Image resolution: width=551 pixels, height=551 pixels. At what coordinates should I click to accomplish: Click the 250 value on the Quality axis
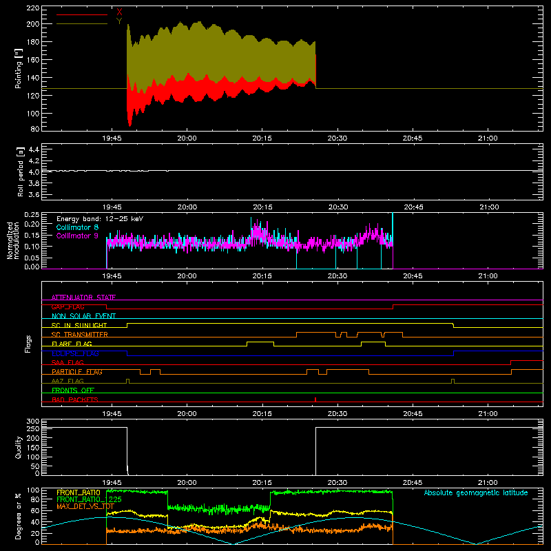[33, 428]
